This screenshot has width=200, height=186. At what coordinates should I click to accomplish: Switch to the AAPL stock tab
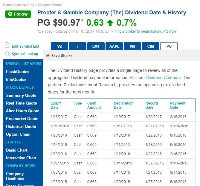114,46
